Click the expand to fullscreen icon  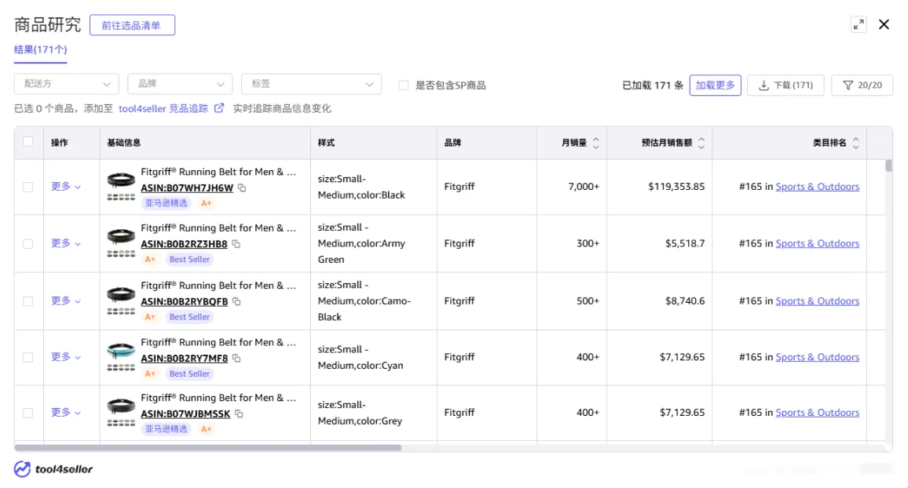(859, 24)
